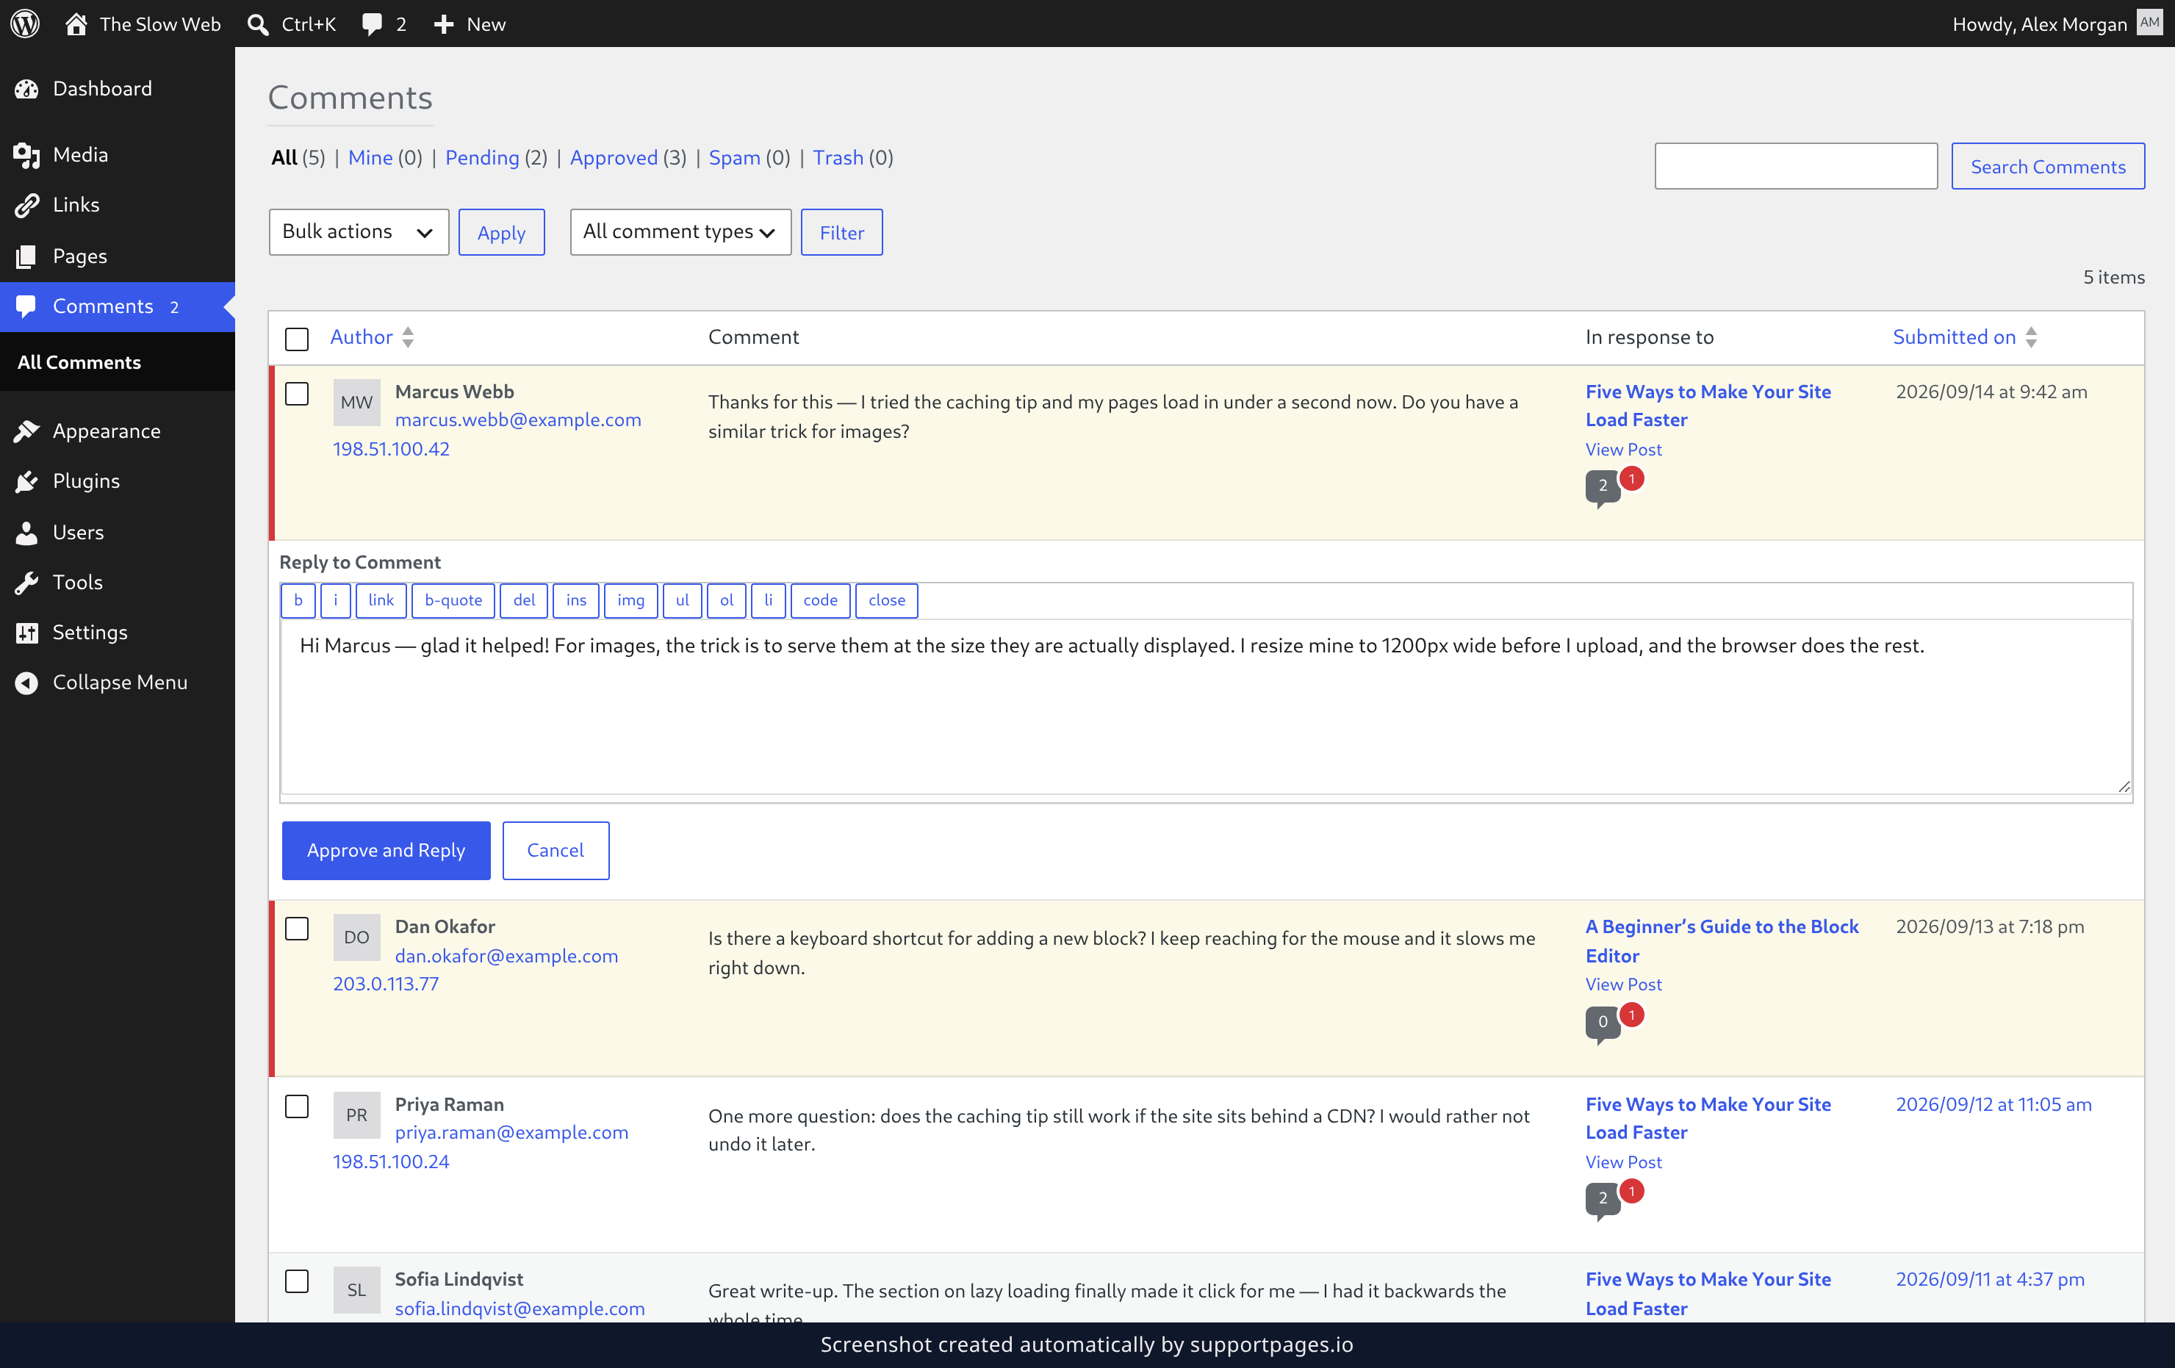Switch to the Approved comments filter
This screenshot has width=2175, height=1368.
[x=614, y=157]
